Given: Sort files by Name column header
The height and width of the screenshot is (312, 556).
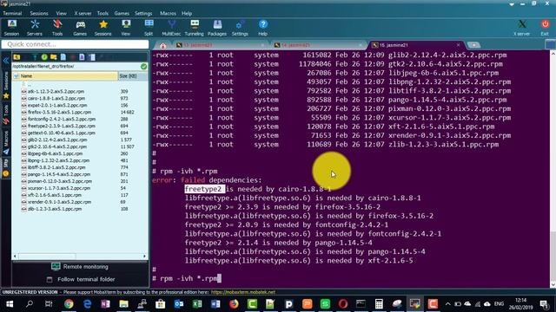Looking at the screenshot, I should point(65,76).
